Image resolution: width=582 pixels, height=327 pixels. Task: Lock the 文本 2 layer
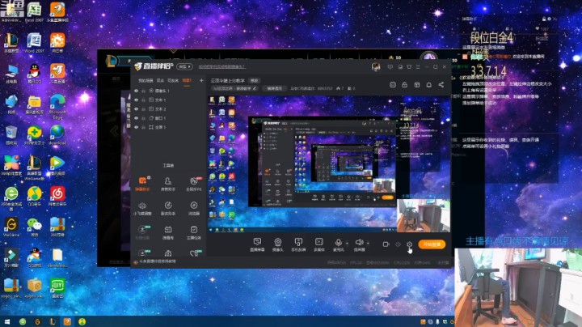(x=143, y=109)
